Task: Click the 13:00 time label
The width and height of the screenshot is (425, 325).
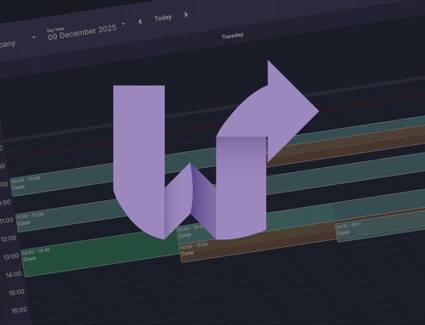Action: coord(11,257)
